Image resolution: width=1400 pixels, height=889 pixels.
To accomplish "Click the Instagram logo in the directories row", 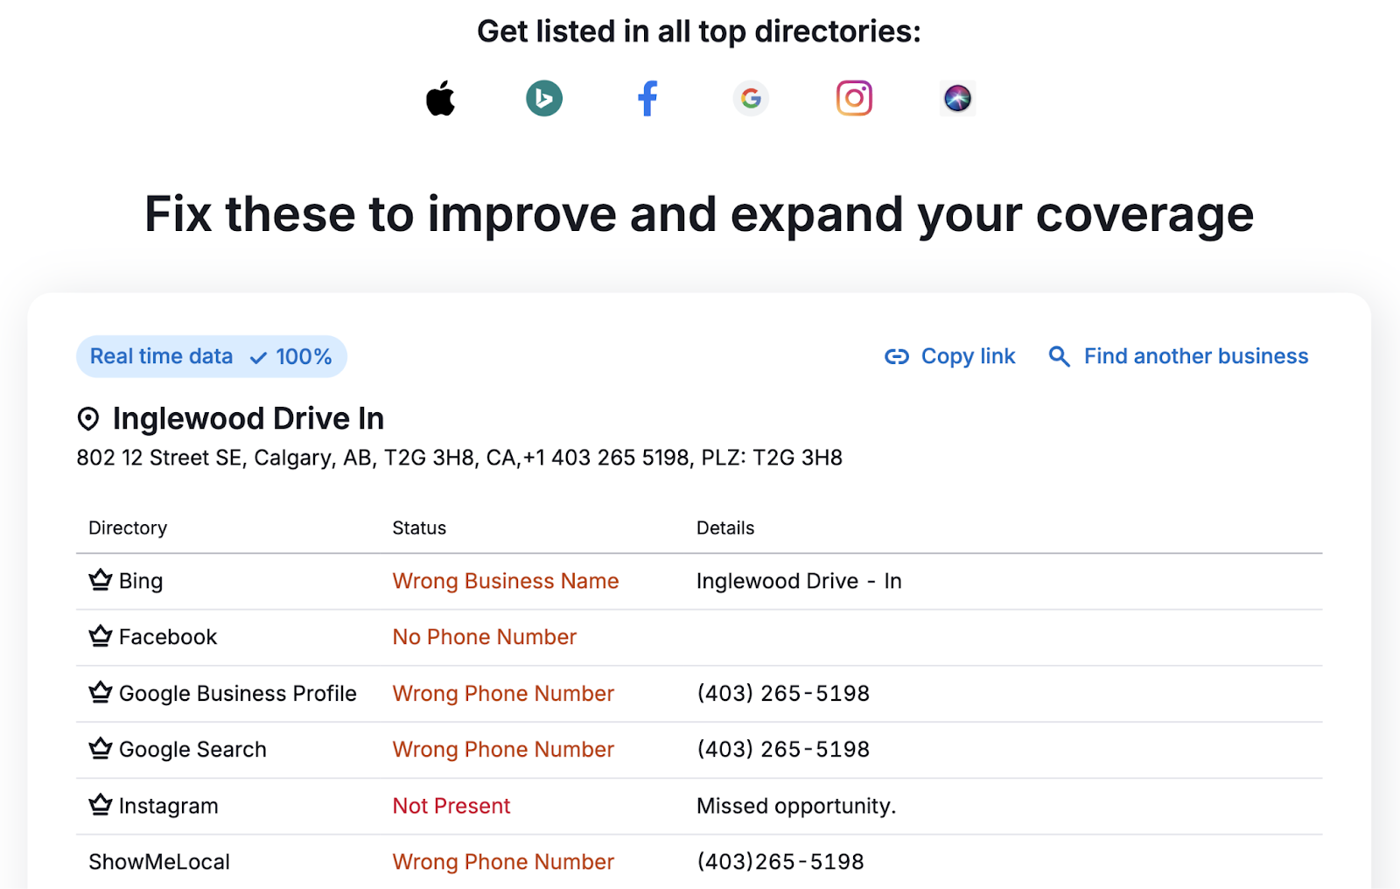I will 854,98.
